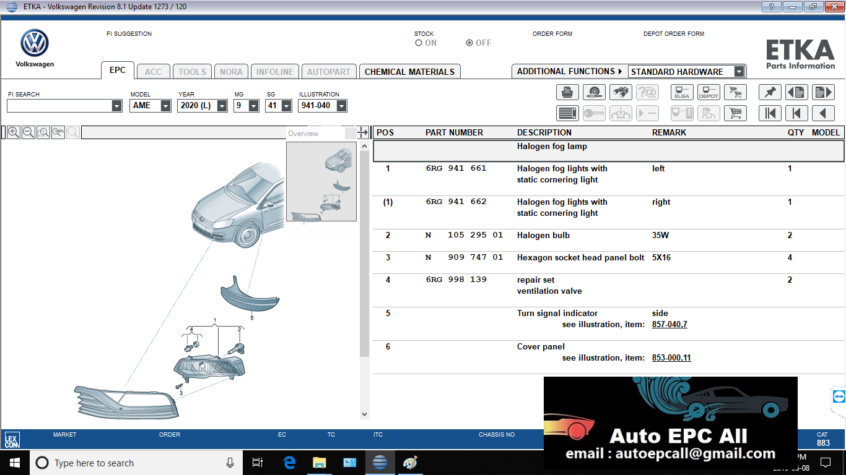Click the pushpin bookmark icon
846x475 pixels.
[770, 92]
